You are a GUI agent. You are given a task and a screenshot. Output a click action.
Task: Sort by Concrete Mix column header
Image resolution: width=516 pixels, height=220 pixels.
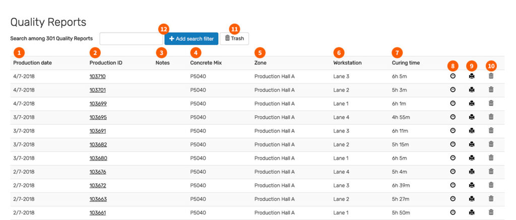click(x=206, y=62)
